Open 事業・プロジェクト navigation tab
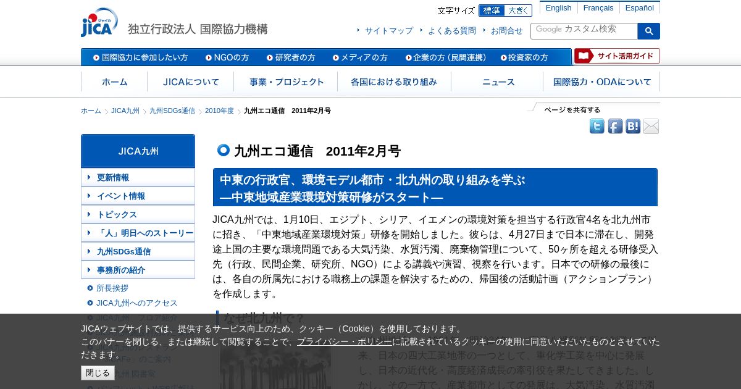Image resolution: width=741 pixels, height=389 pixels. coord(286,82)
